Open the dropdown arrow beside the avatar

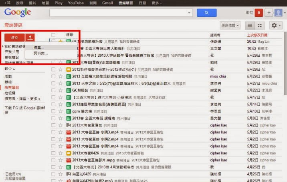point(285,13)
